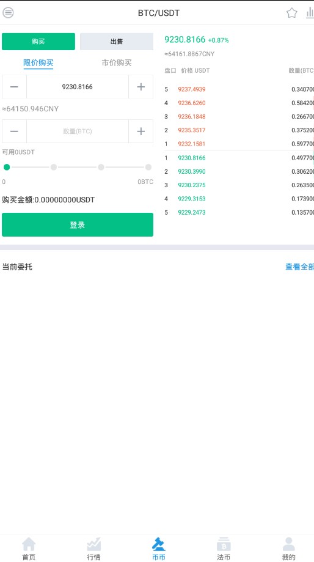Image resolution: width=314 pixels, height=562 pixels.
Task: Open 查看全部 link
Action: (x=299, y=267)
